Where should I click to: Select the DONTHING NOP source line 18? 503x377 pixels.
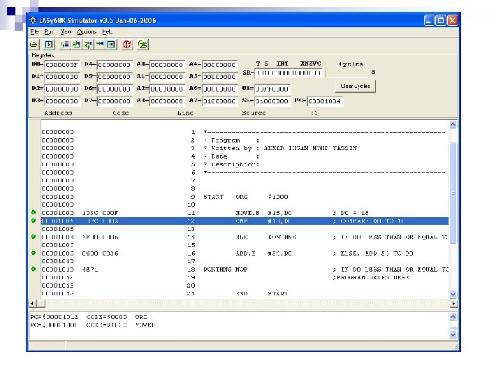point(245,269)
